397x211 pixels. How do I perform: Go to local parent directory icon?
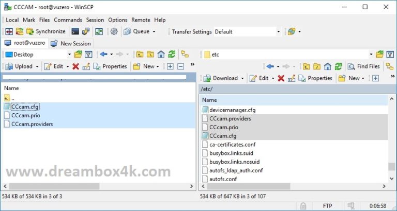[x=140, y=54]
